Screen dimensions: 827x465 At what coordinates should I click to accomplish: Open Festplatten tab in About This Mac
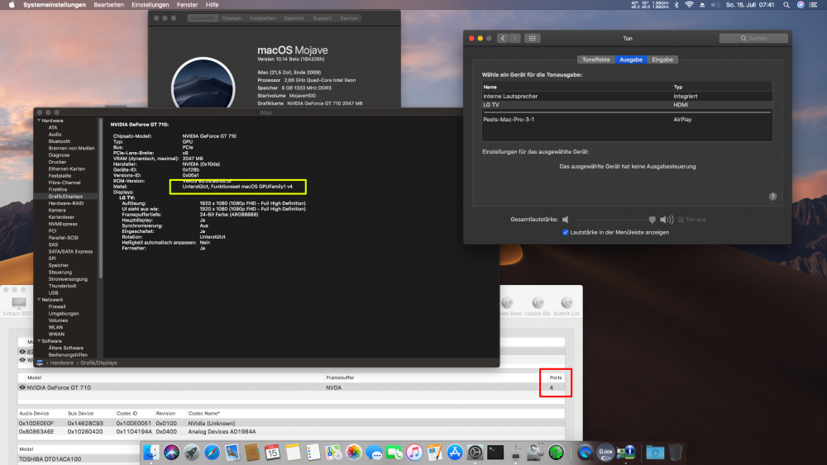pyautogui.click(x=263, y=18)
